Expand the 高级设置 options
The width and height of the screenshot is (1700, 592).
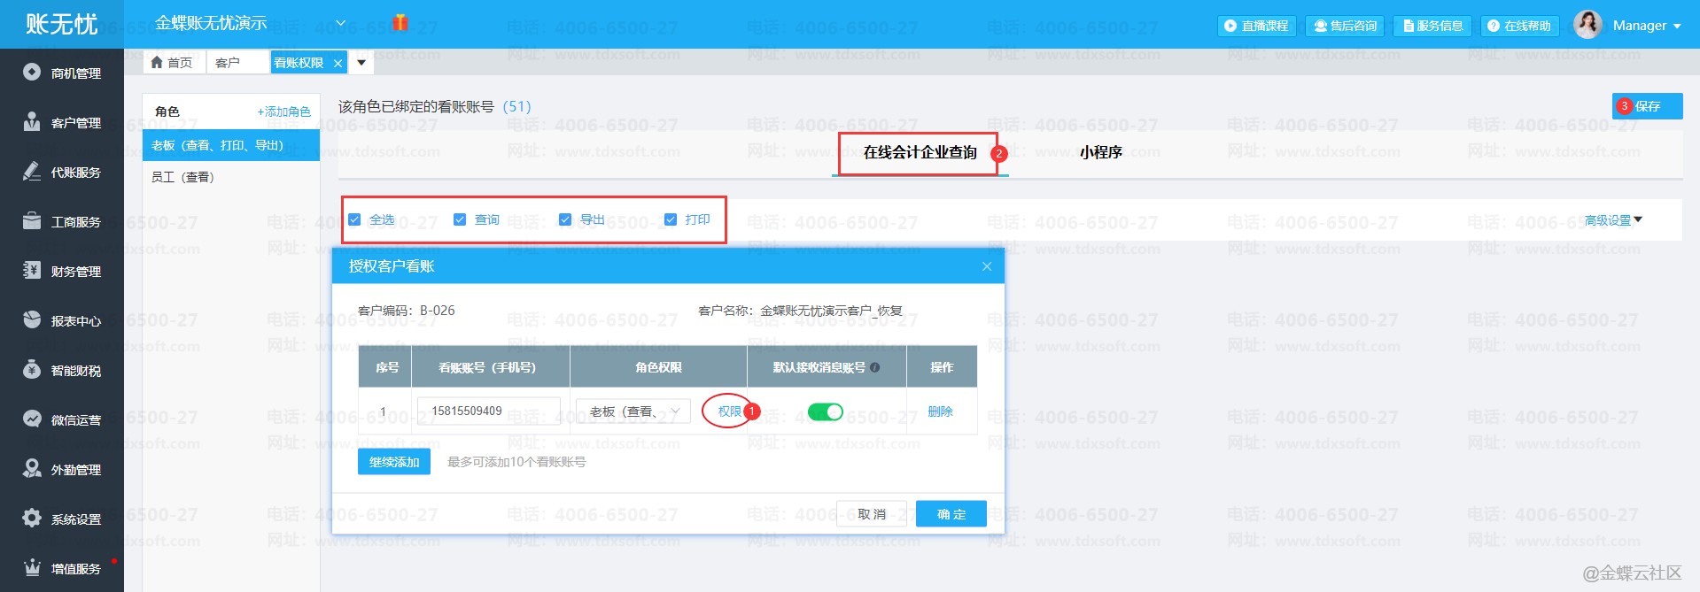point(1612,220)
